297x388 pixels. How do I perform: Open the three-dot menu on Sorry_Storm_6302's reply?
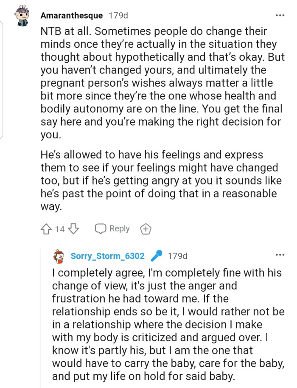[x=280, y=255]
